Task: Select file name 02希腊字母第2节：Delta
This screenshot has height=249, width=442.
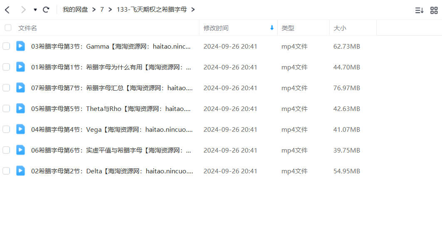Action: (x=112, y=171)
